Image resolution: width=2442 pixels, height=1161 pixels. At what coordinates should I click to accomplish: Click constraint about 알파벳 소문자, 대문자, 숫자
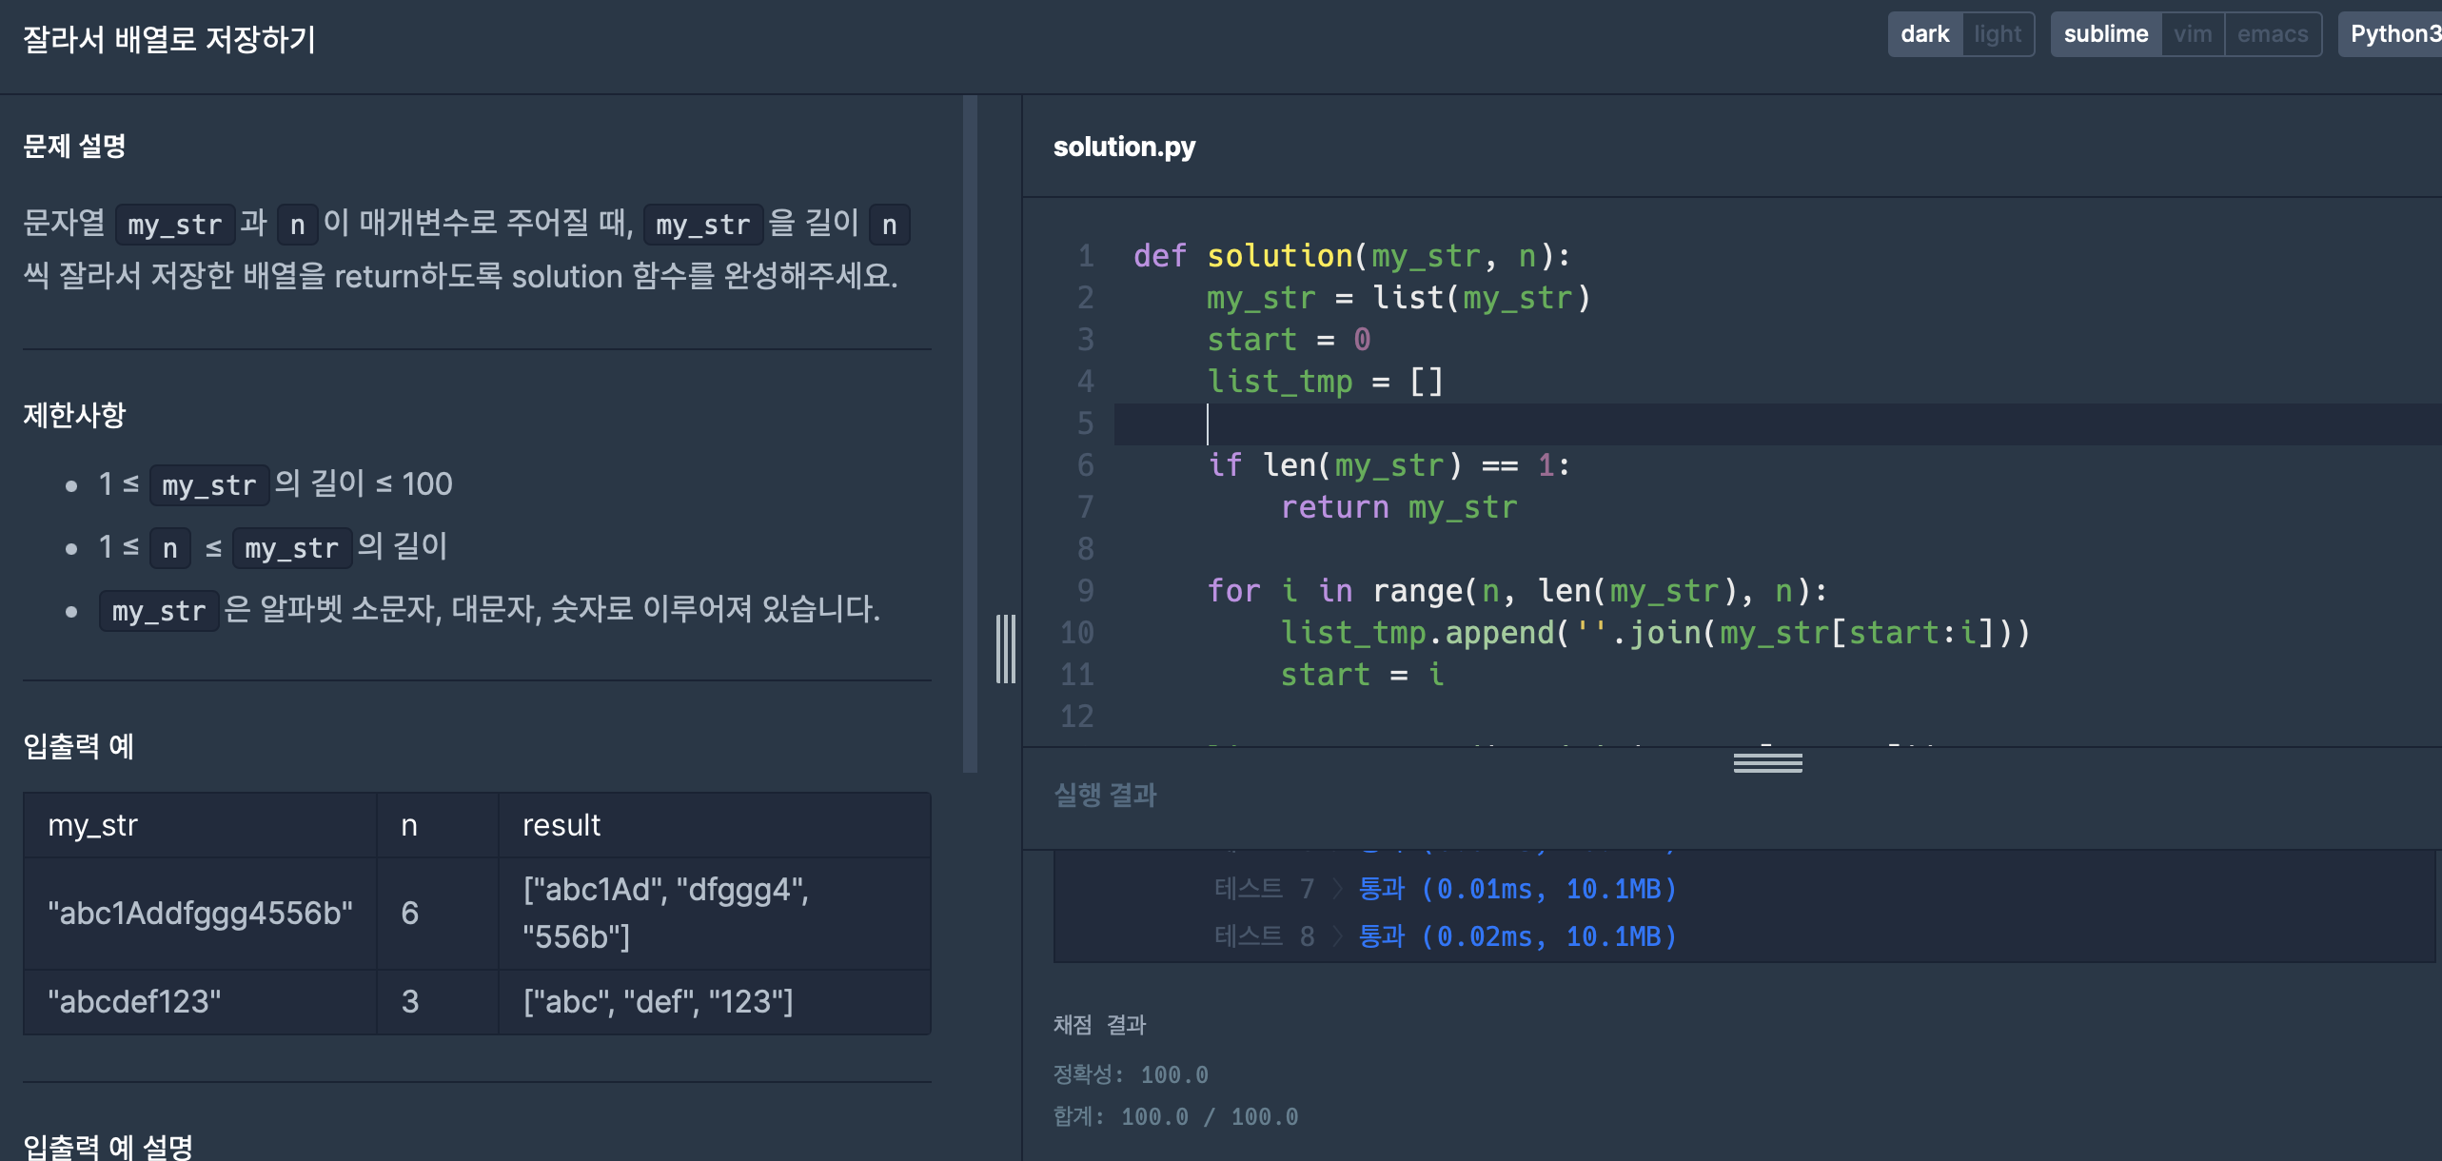489,610
